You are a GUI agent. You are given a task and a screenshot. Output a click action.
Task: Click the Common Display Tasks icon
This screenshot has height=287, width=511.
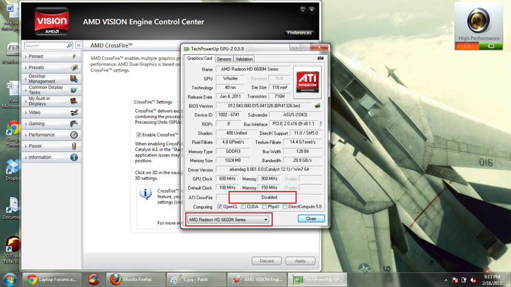pos(74,90)
